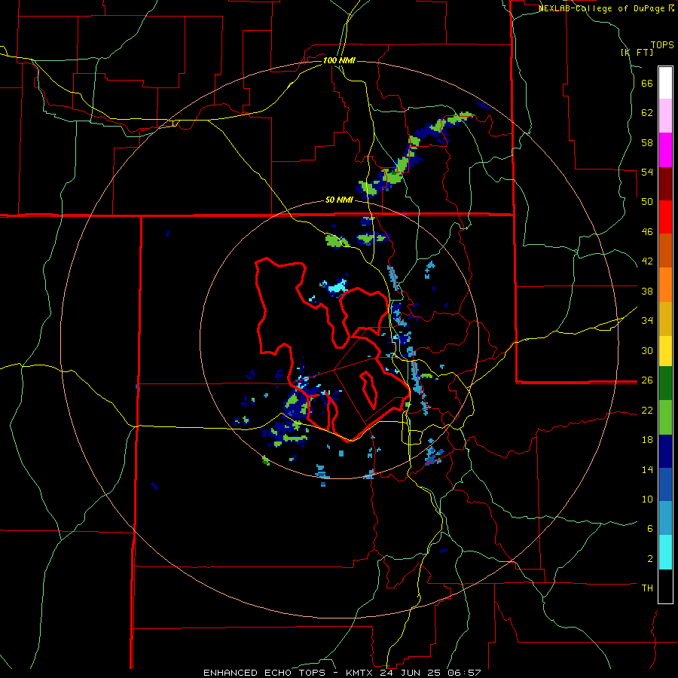The width and height of the screenshot is (678, 678).
Task: Click the light pink 62 kft swatch
Action: [x=665, y=116]
